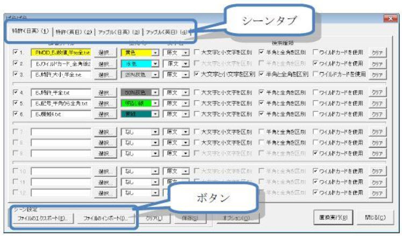Switch to the 特許(英日) (2) scene tab
The width and height of the screenshot is (402, 236).
tap(74, 32)
